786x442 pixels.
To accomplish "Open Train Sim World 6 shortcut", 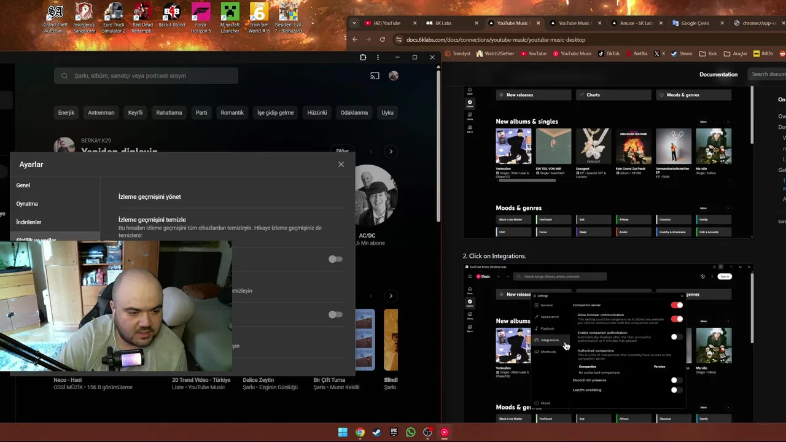I will click(259, 18).
